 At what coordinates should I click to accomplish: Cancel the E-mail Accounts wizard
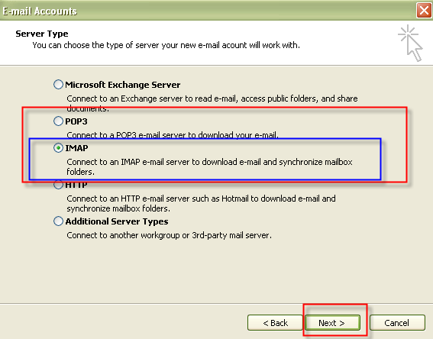397,323
